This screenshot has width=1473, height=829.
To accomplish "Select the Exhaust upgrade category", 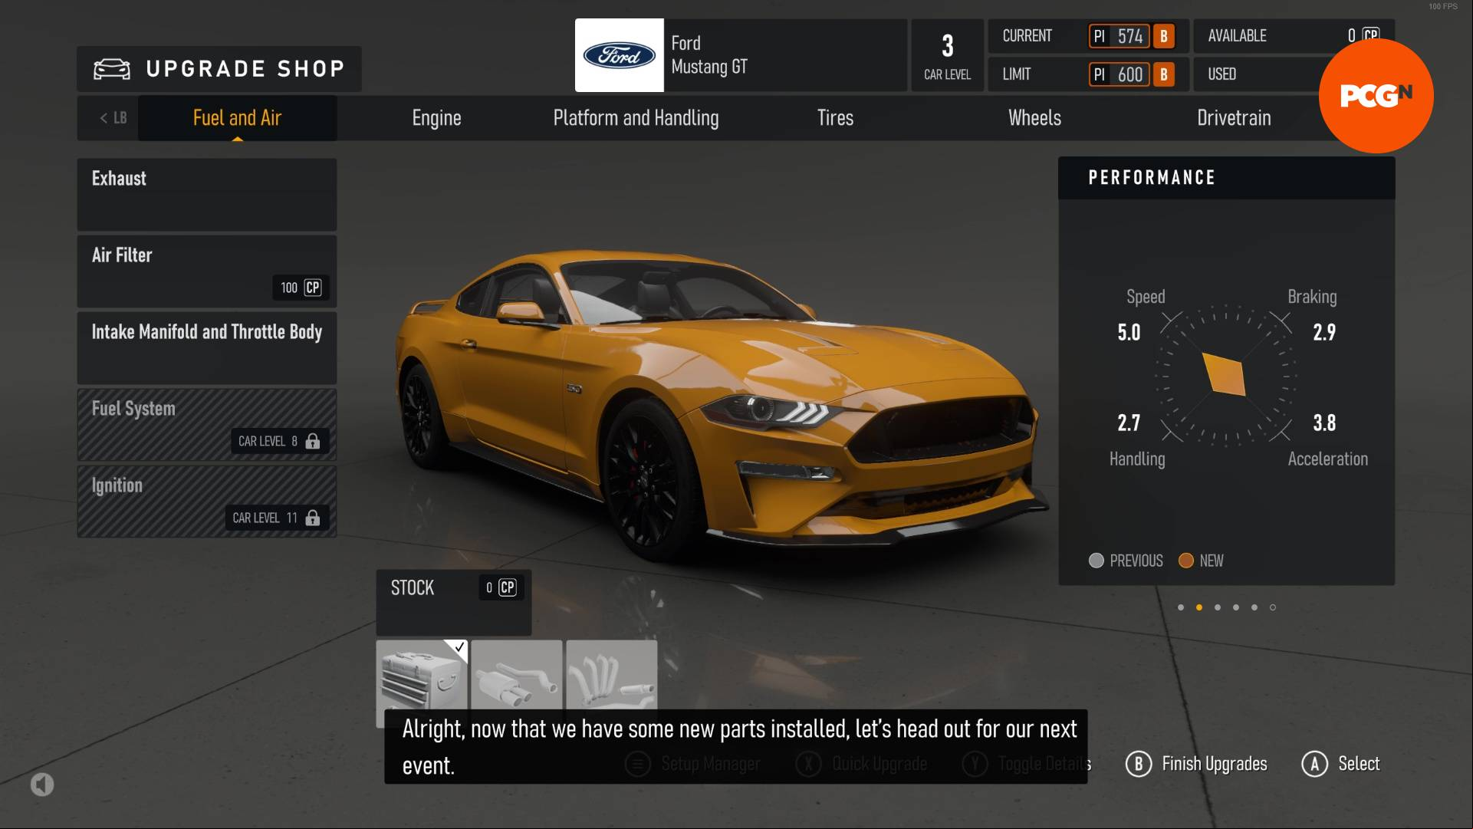I will pyautogui.click(x=207, y=195).
